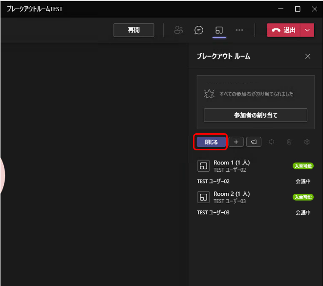Click the recreate rooms refresh icon
The width and height of the screenshot is (323, 286).
pos(272,142)
